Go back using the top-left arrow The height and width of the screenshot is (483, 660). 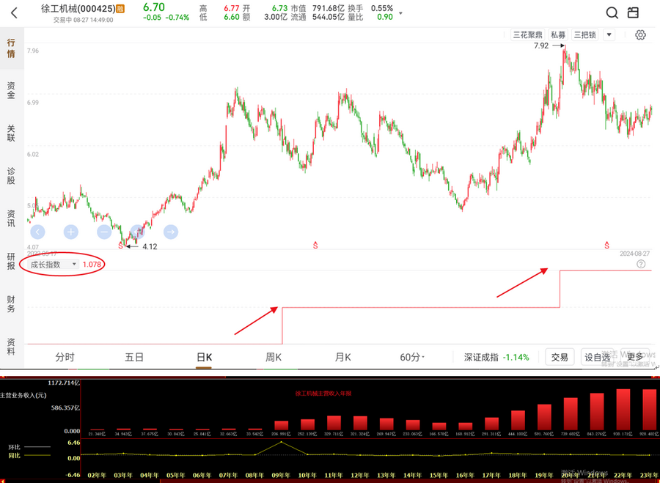tap(13, 12)
